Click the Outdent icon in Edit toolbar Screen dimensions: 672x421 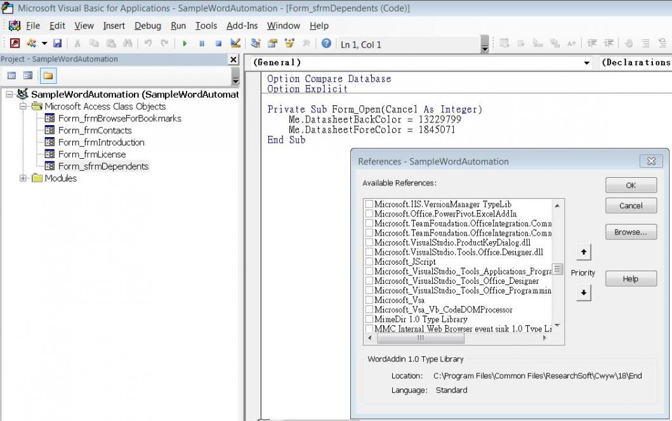point(609,43)
